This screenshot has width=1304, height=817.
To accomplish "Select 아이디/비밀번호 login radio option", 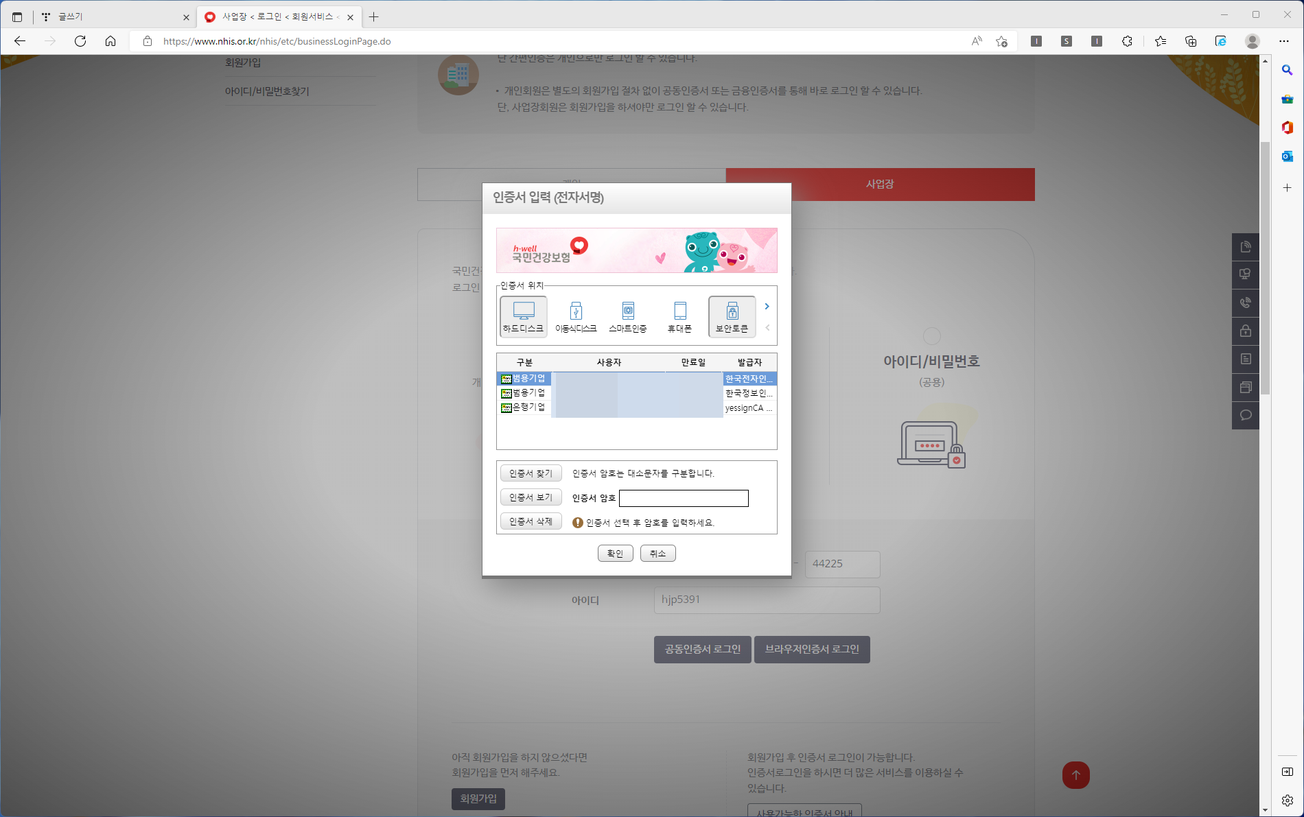I will (932, 336).
